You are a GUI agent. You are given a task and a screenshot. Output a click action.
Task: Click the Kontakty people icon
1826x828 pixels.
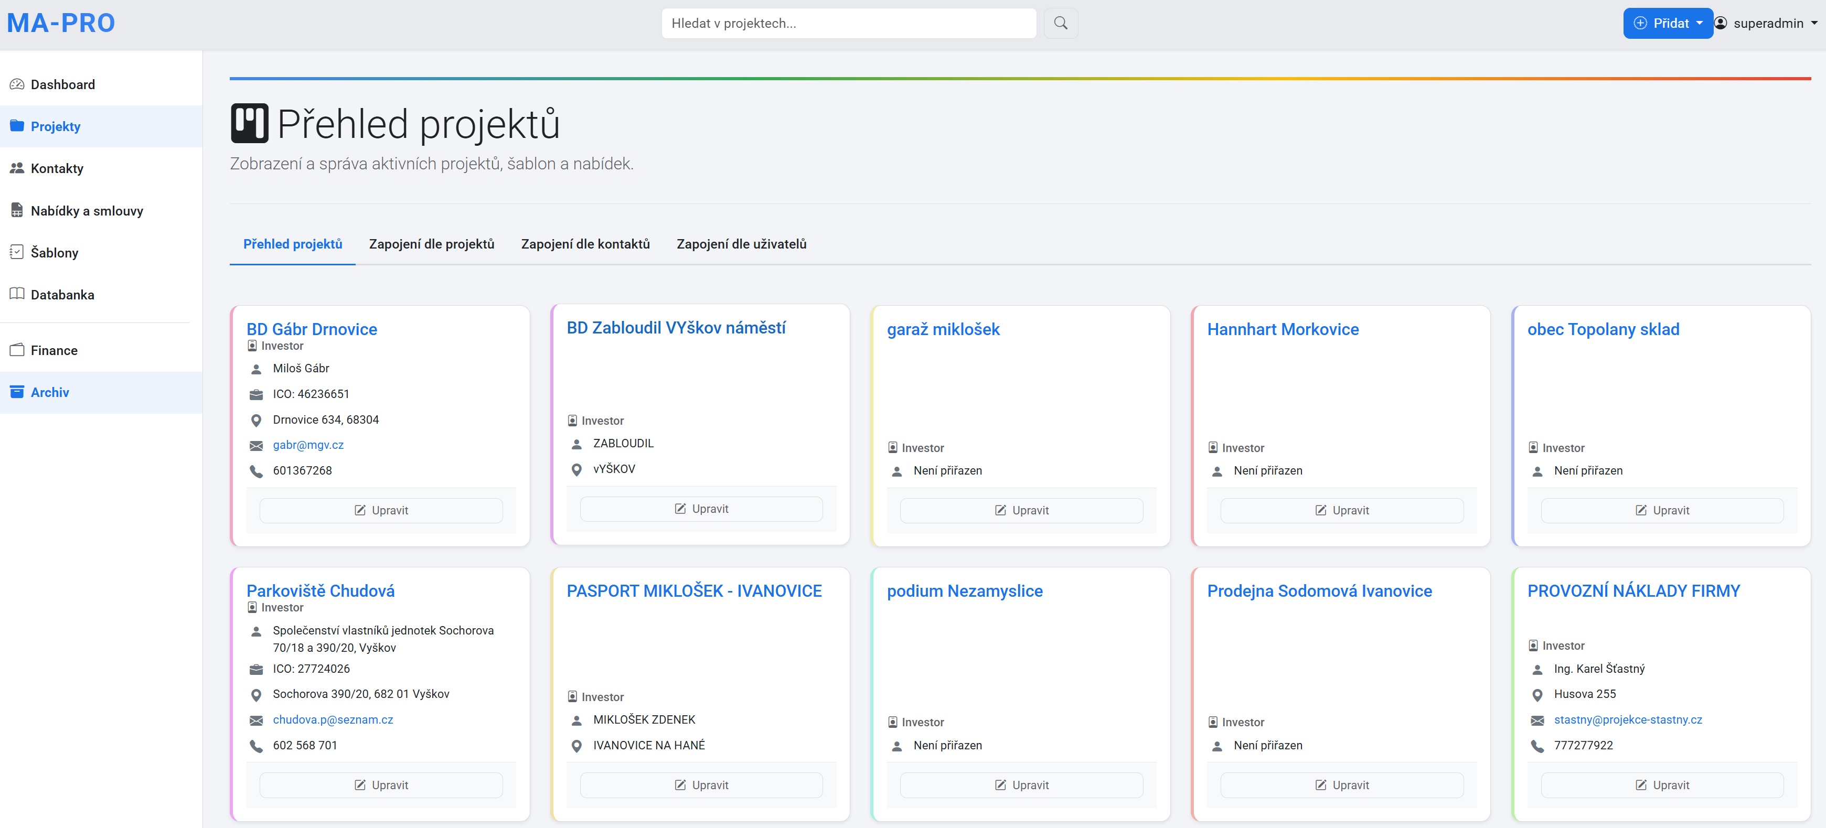click(17, 168)
